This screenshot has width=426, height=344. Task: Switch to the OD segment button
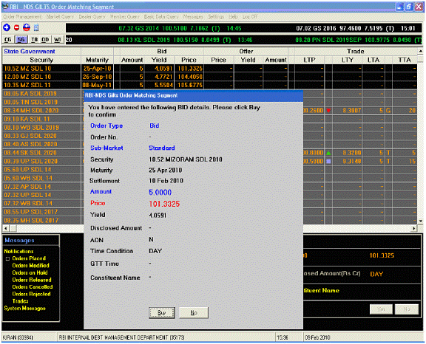point(45,40)
